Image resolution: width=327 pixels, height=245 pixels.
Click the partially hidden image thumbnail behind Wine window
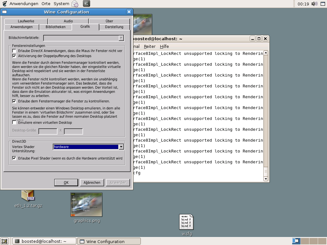click(143, 24)
